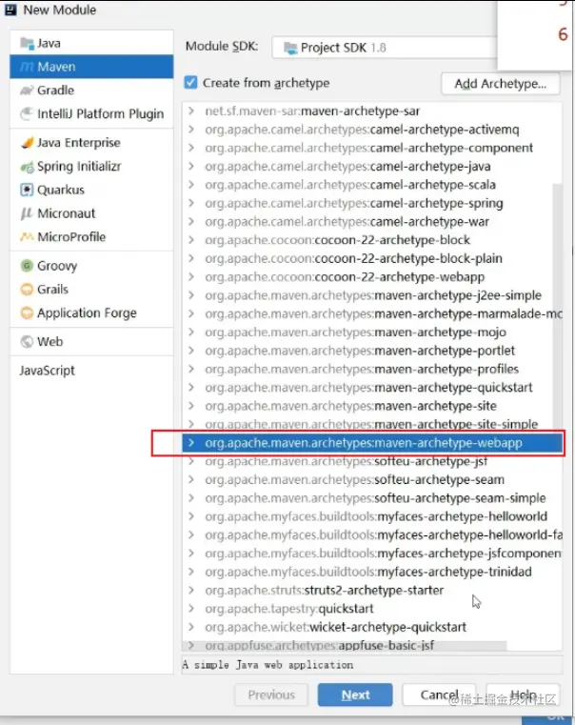575x725 pixels.
Task: Click the Previous button
Action: pos(271,695)
